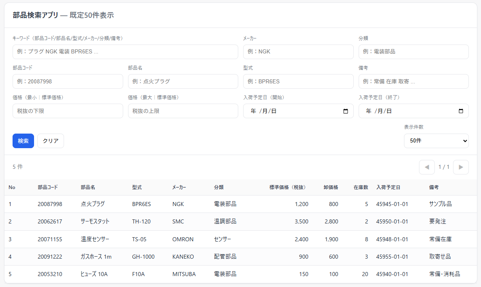Click the next page arrow
The image size is (481, 287).
[x=461, y=167]
